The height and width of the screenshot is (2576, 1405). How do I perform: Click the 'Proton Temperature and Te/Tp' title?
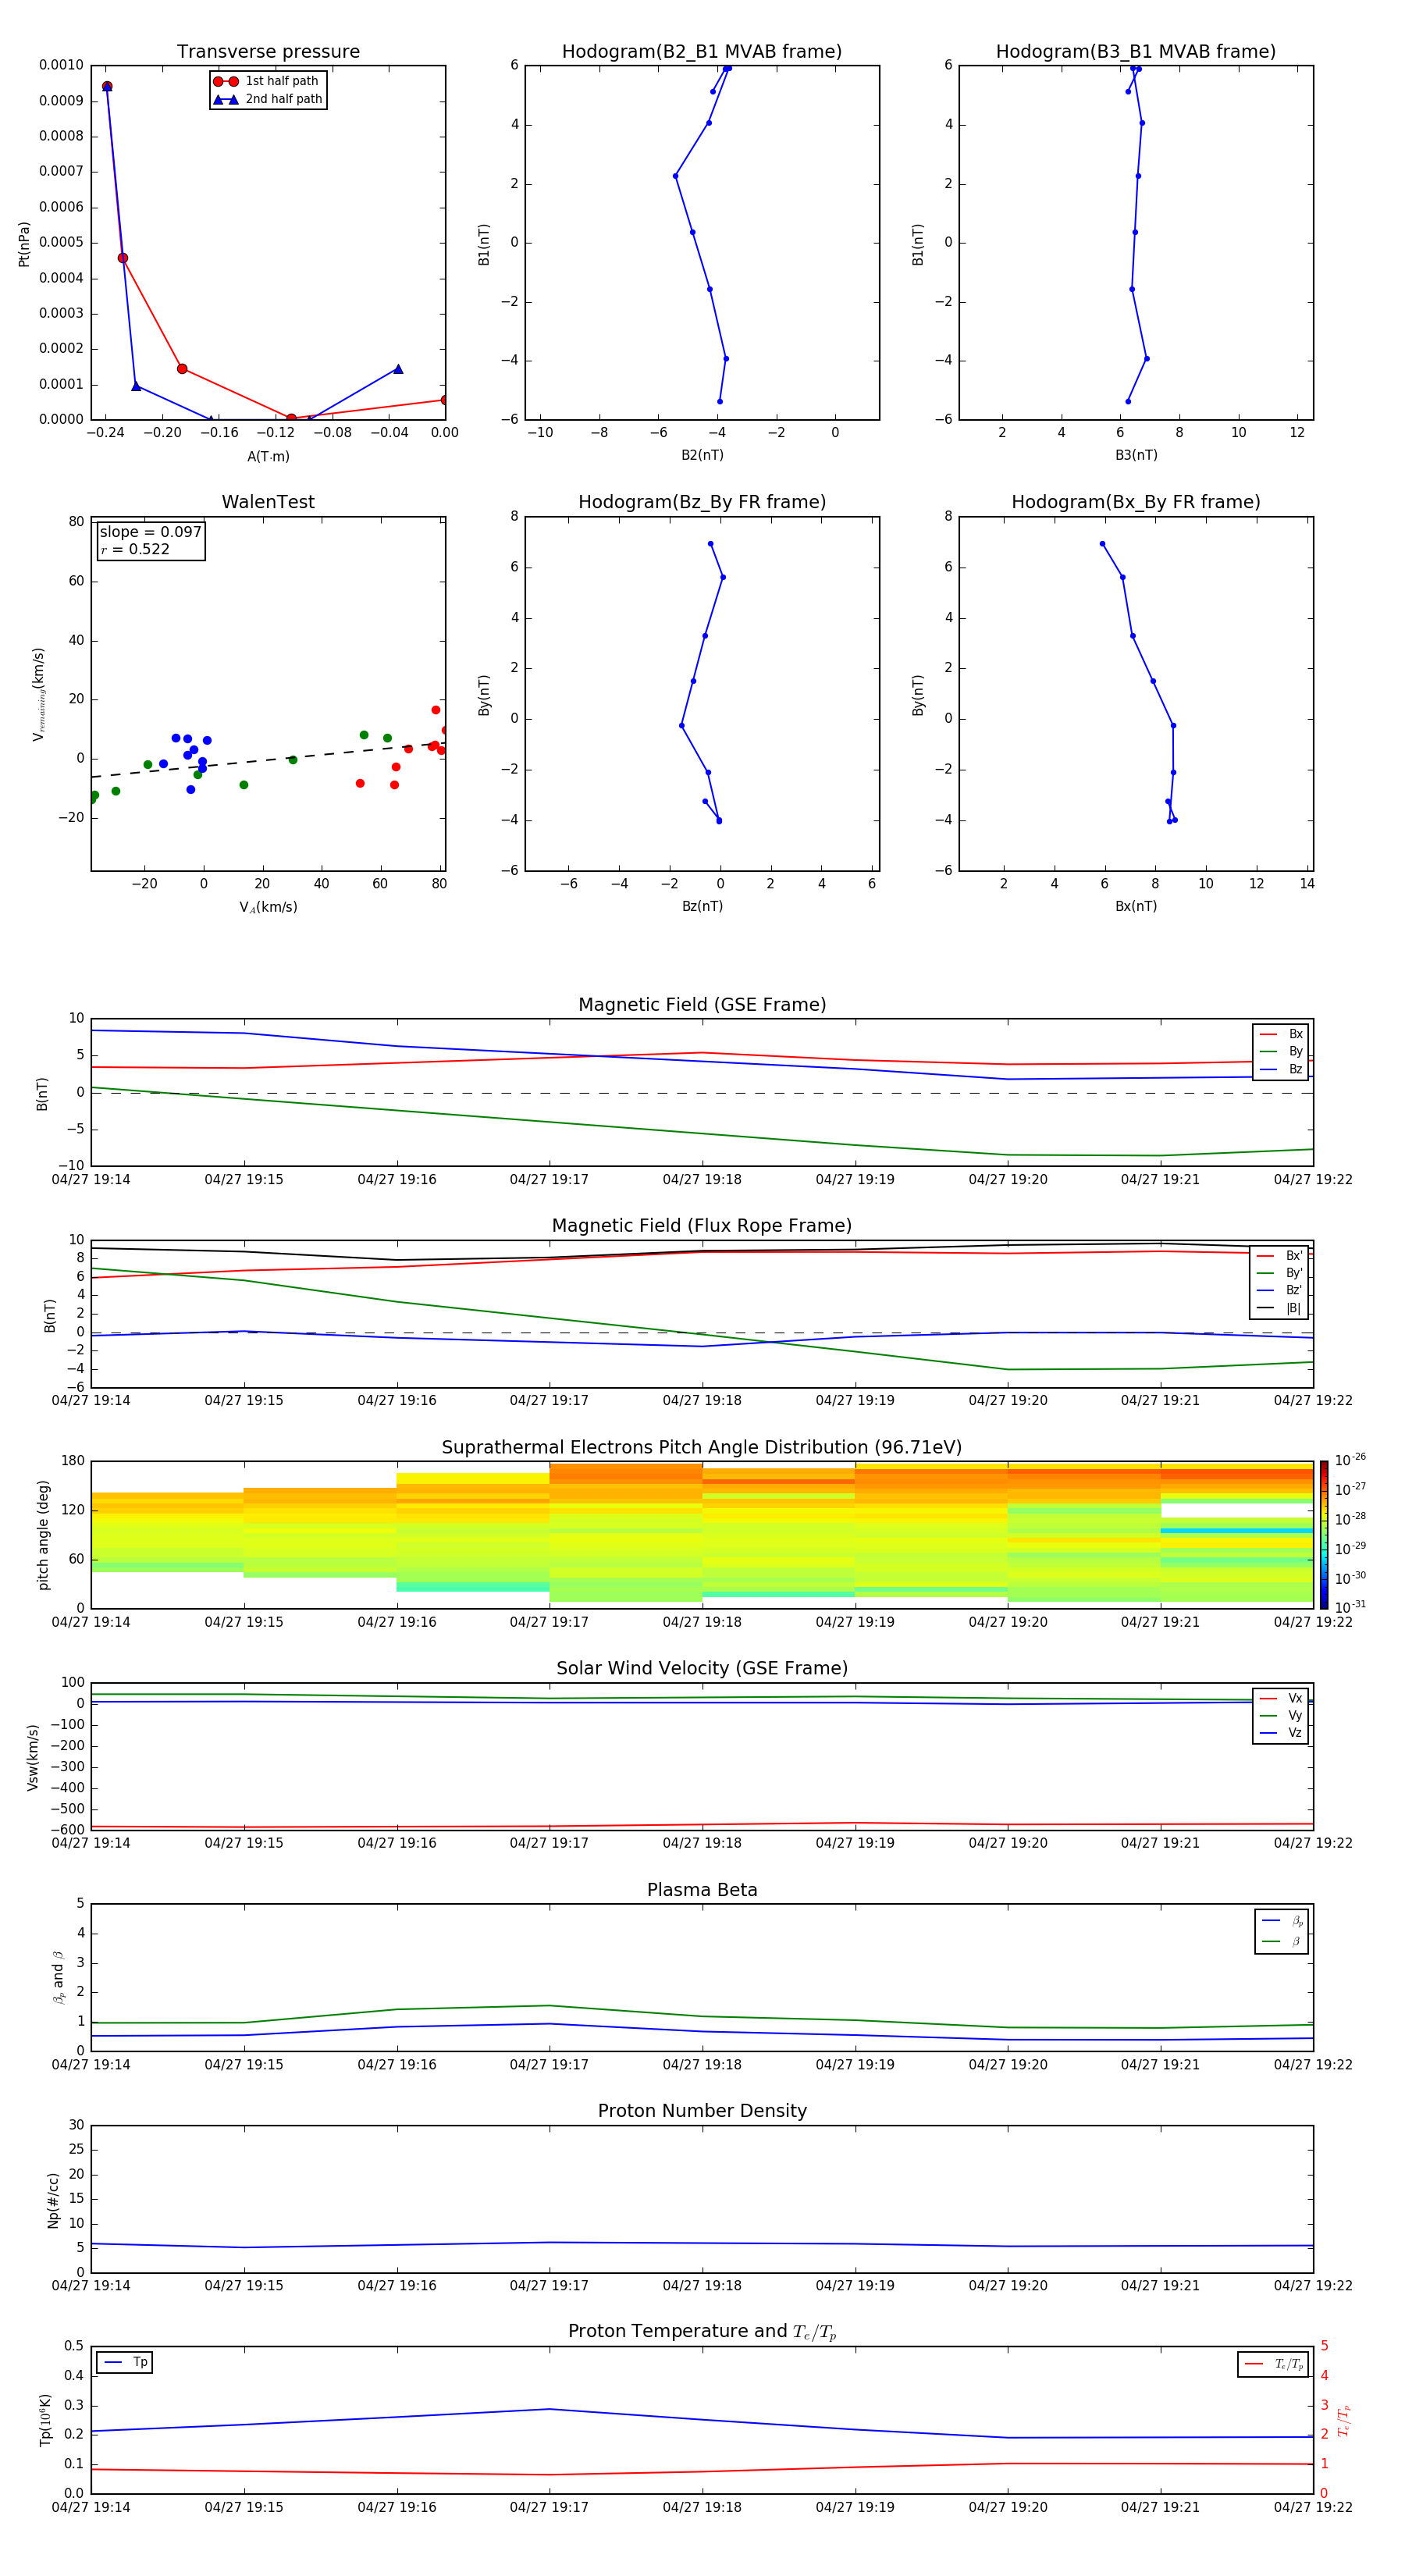click(702, 2332)
